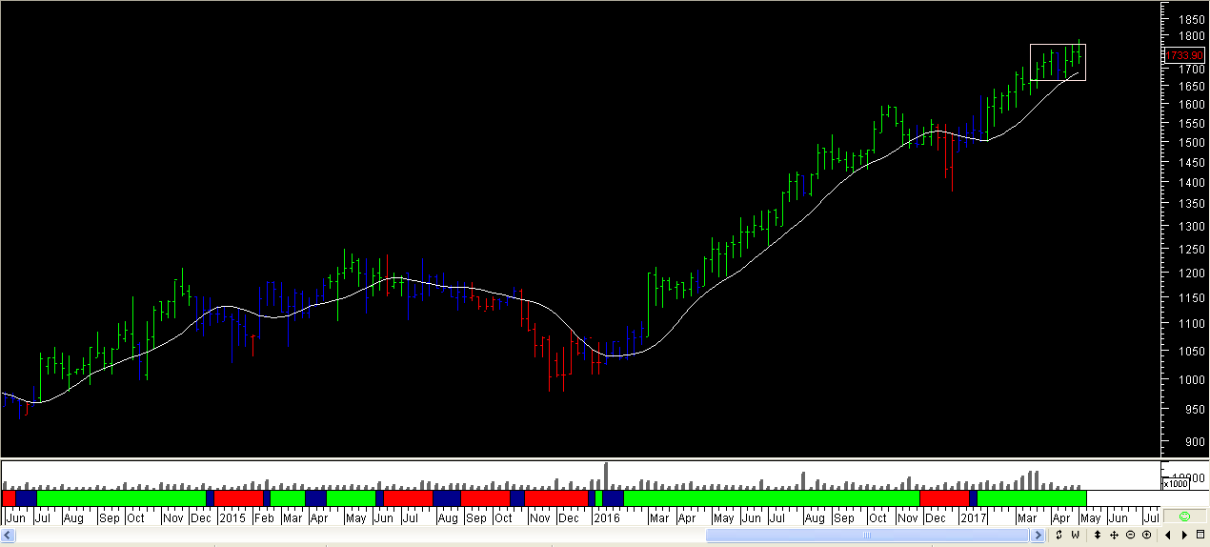Image resolution: width=1210 pixels, height=547 pixels.
Task: Step chart forward with right triangle icon
Action: click(x=1184, y=535)
